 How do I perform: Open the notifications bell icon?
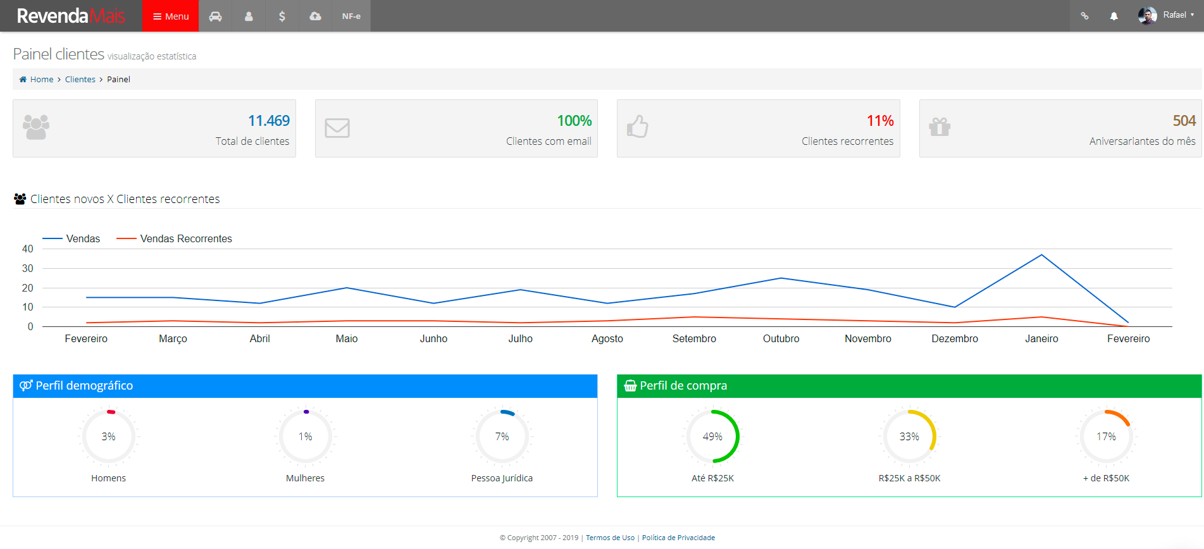click(x=1114, y=16)
